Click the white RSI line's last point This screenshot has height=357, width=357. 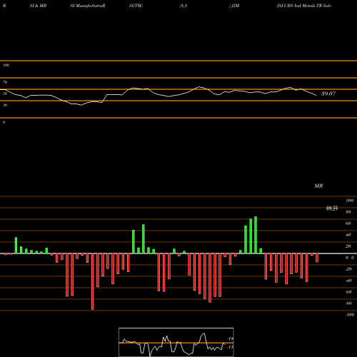pos(316,96)
